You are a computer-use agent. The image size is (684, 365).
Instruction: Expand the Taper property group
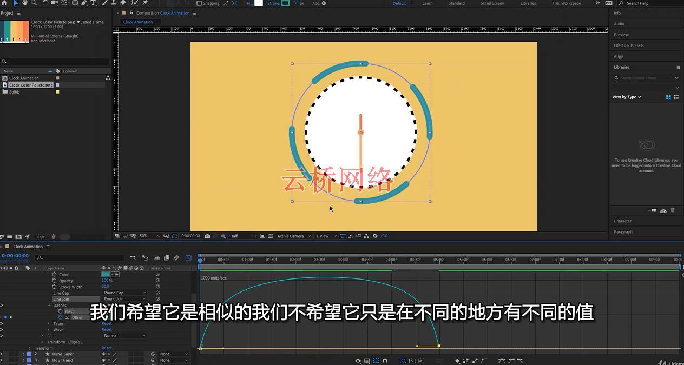(49, 324)
